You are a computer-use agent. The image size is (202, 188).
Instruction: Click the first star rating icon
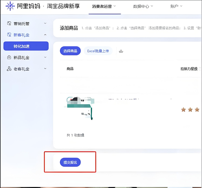coord(183,110)
